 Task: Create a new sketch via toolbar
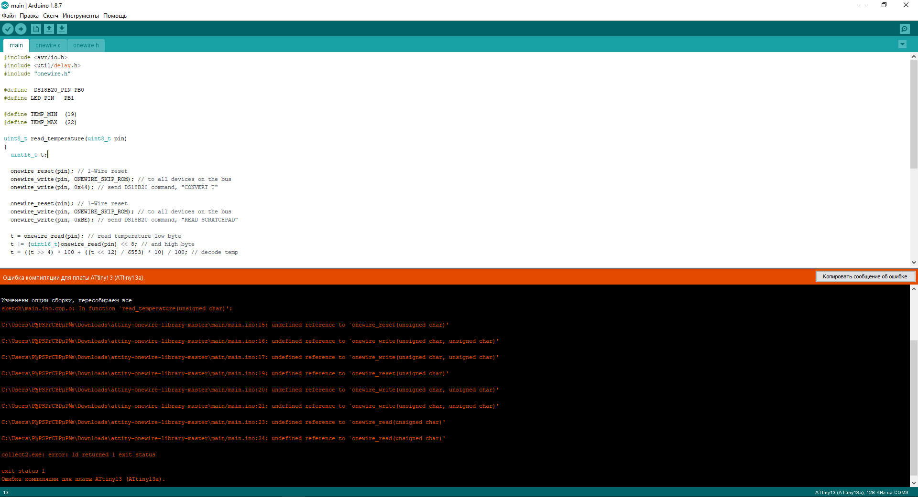click(36, 29)
